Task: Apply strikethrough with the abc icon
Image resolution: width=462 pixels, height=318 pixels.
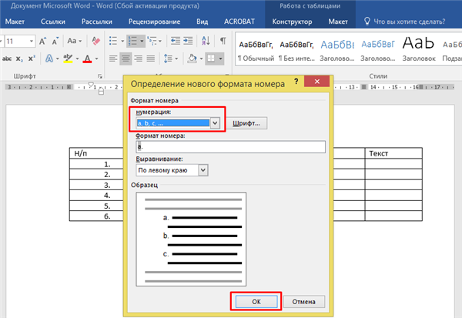Action: 6,59
